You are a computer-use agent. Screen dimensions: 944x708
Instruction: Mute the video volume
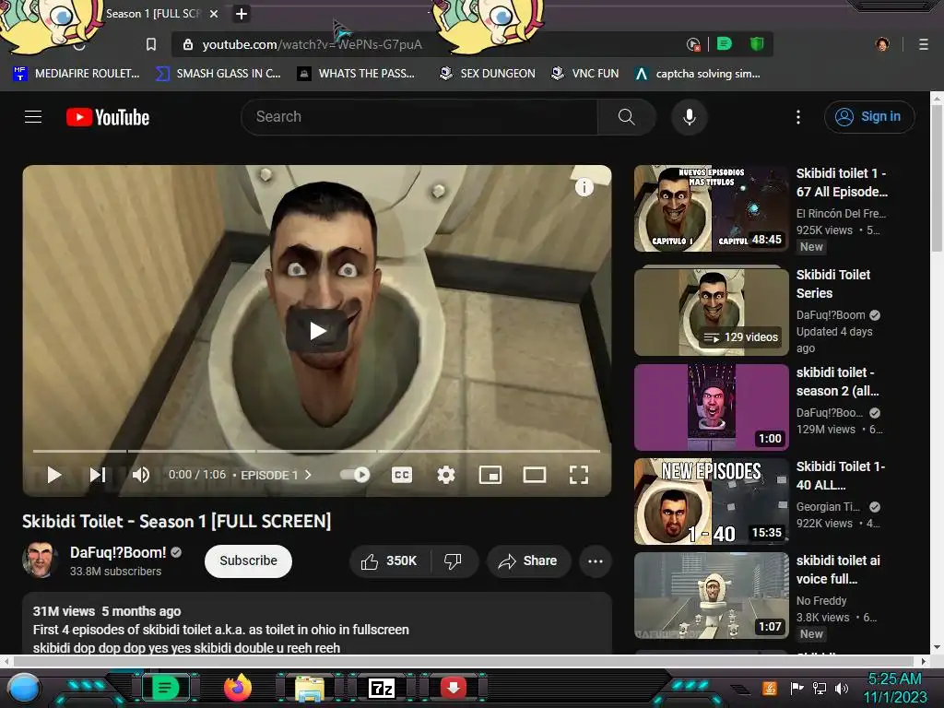point(141,475)
